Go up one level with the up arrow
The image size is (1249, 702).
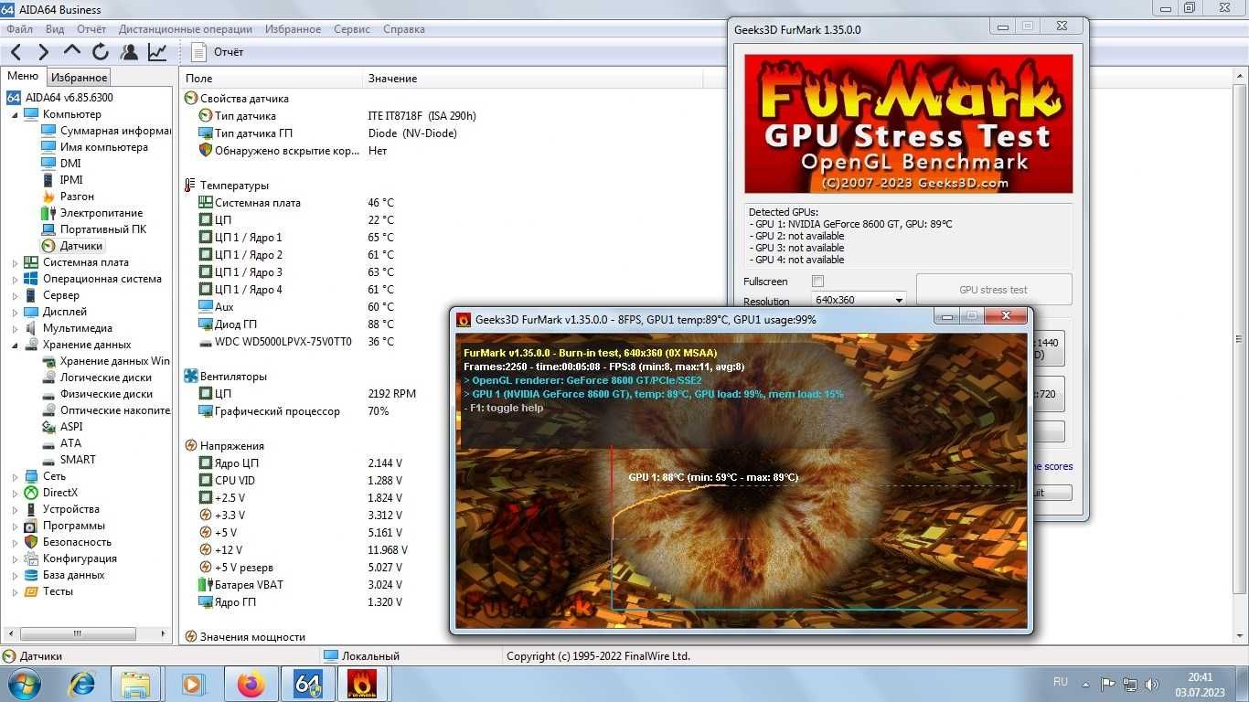pyautogui.click(x=71, y=52)
